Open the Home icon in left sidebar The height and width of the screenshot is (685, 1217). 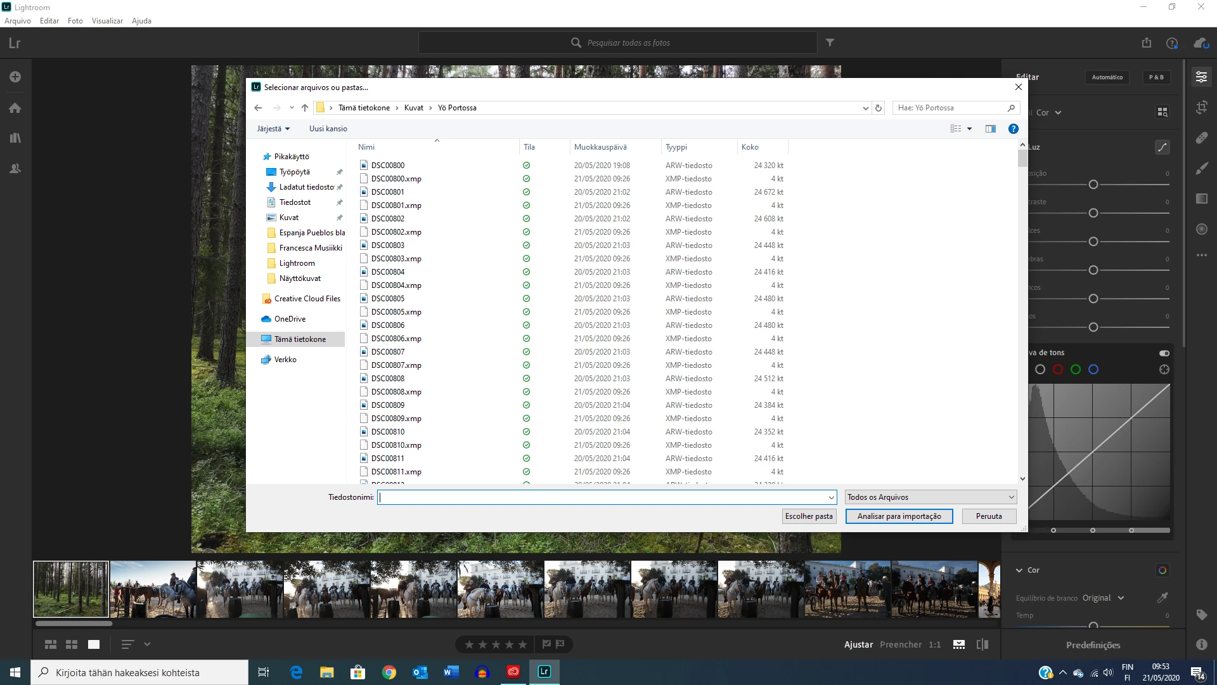tap(15, 108)
